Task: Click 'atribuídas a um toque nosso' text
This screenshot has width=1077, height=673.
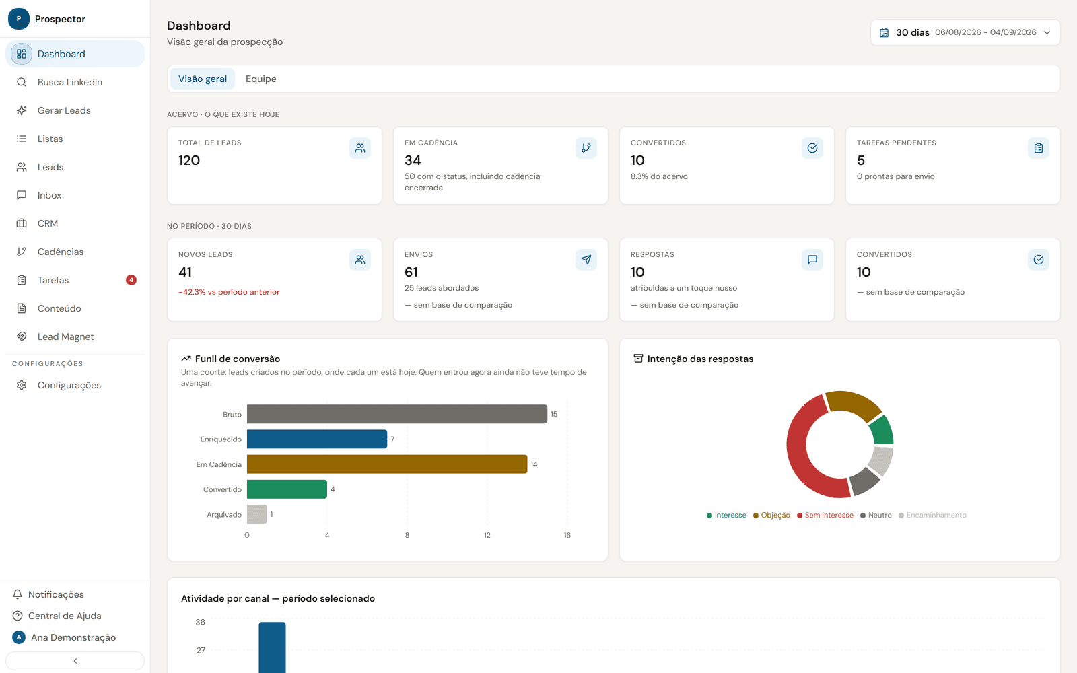Action: tap(684, 288)
